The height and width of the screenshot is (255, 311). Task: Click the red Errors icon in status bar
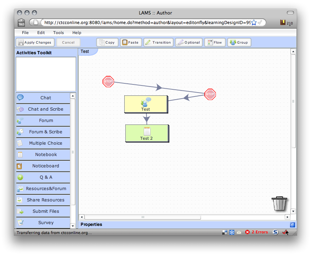(x=247, y=232)
